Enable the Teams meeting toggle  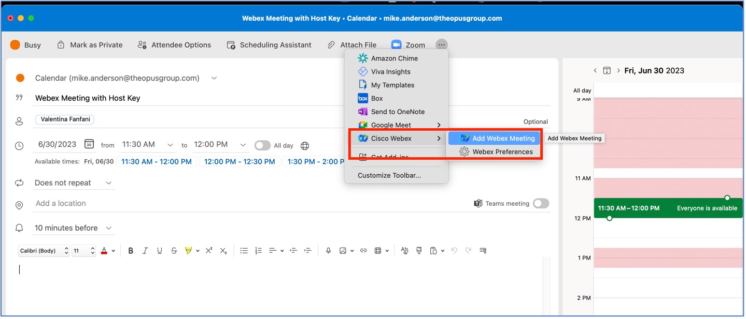click(541, 203)
